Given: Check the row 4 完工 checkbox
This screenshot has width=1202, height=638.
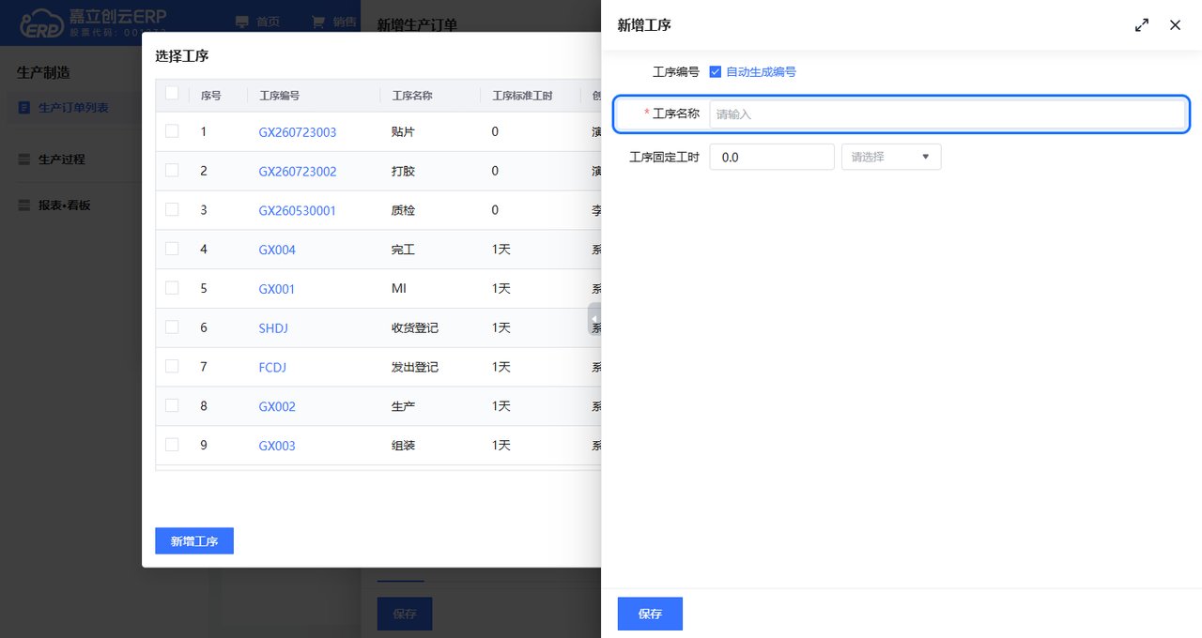Looking at the screenshot, I should tap(172, 249).
